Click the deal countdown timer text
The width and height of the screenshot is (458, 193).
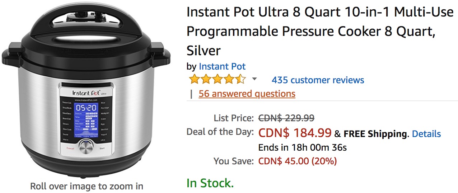pyautogui.click(x=302, y=147)
